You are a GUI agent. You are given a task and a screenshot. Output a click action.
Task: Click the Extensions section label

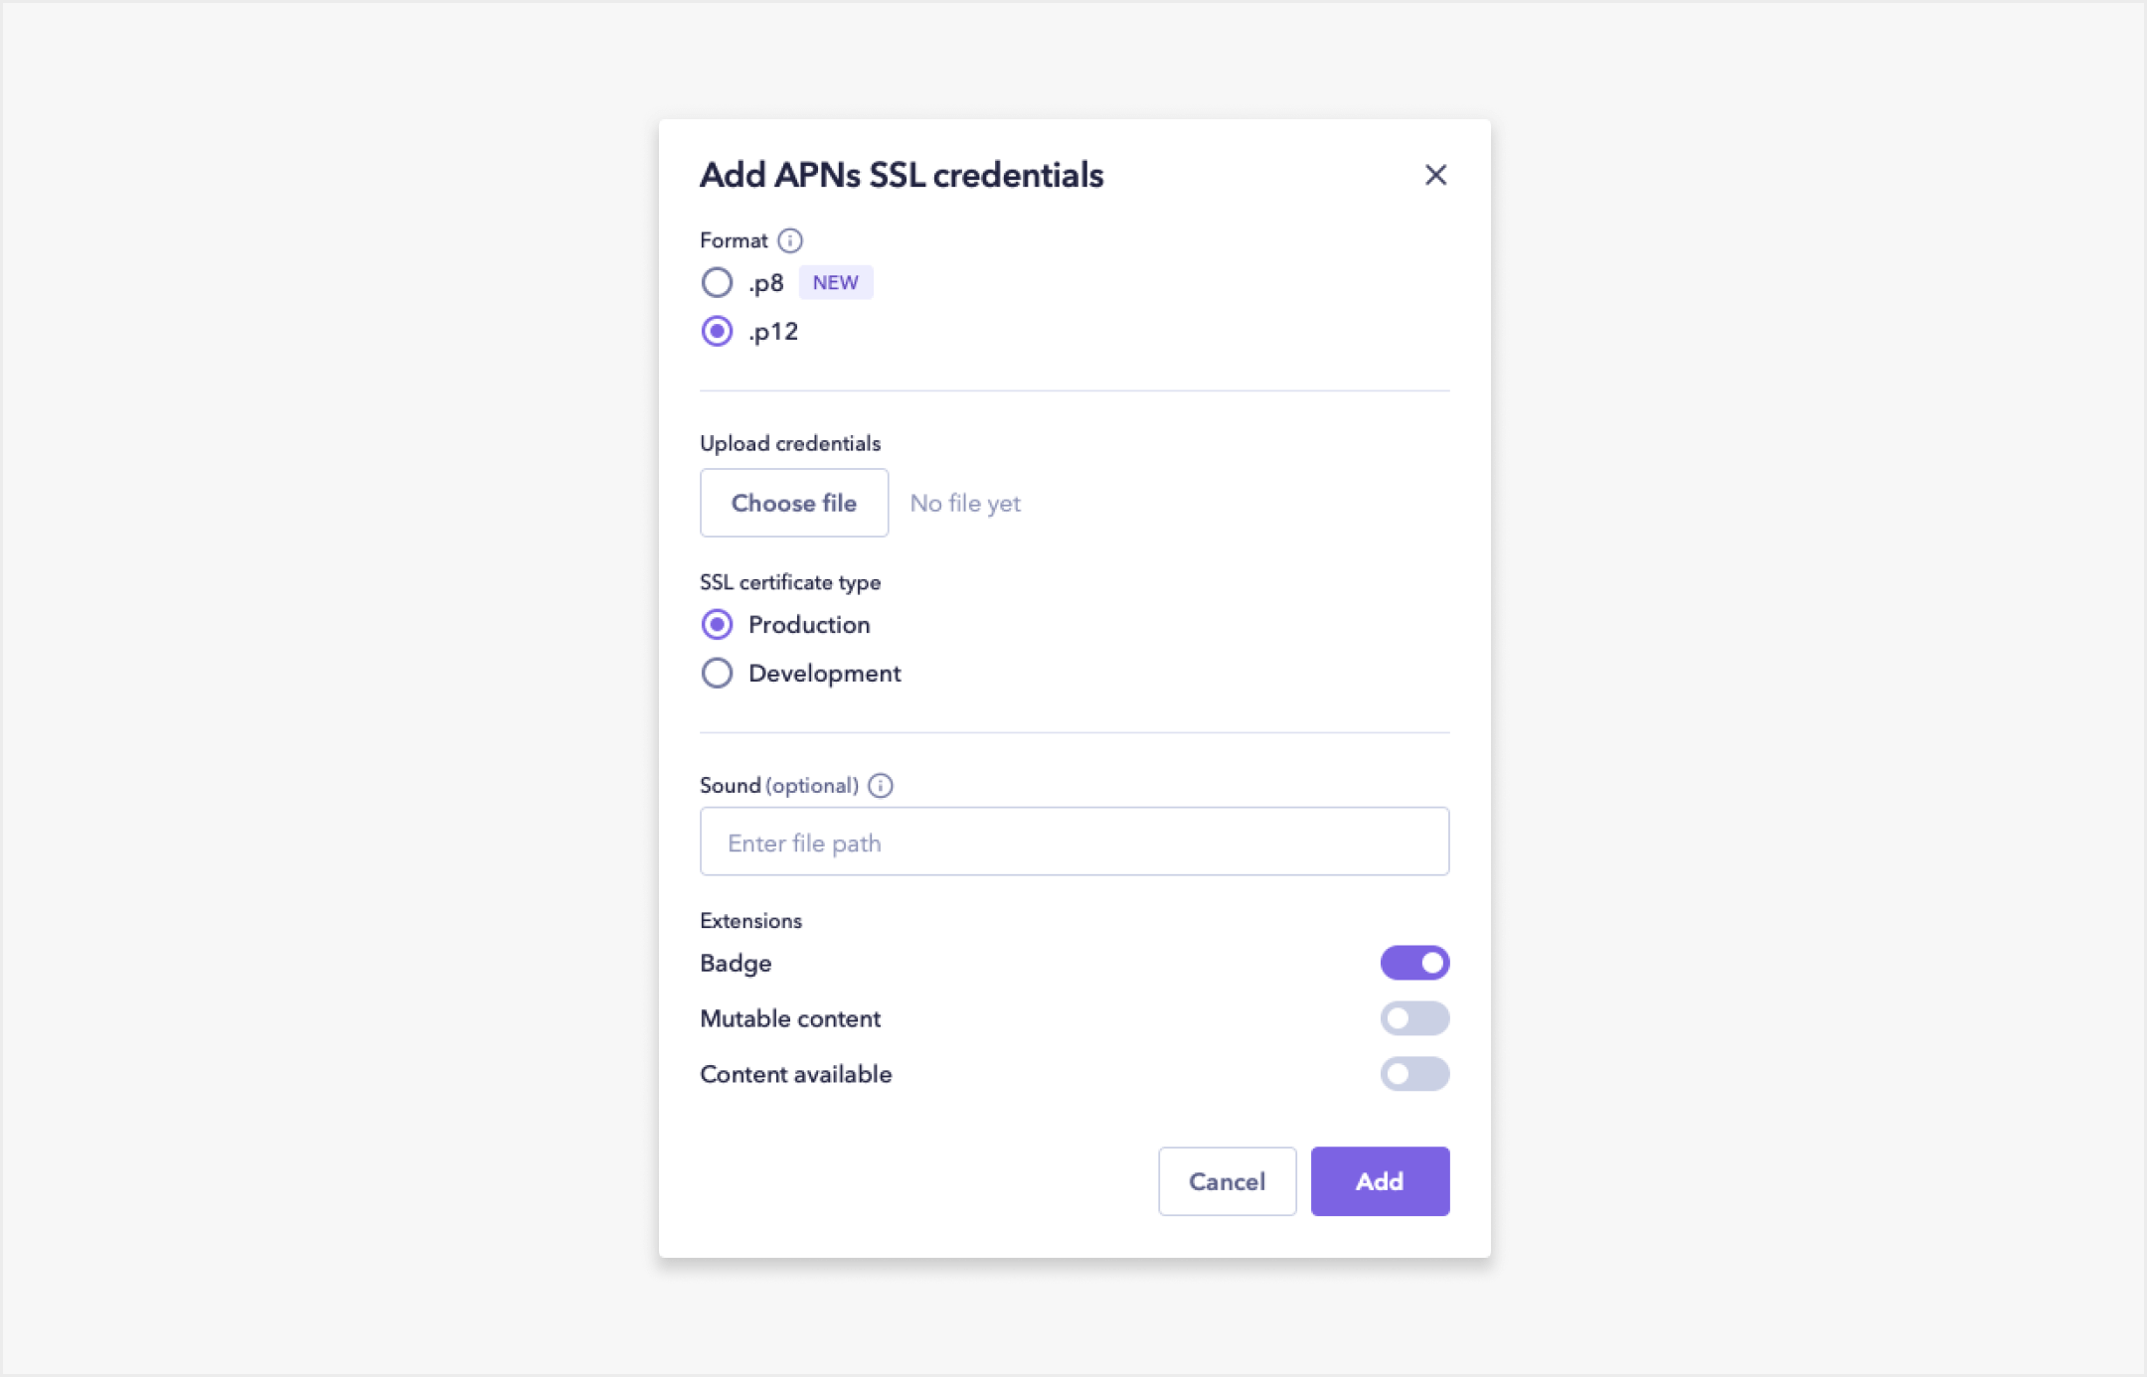click(750, 921)
